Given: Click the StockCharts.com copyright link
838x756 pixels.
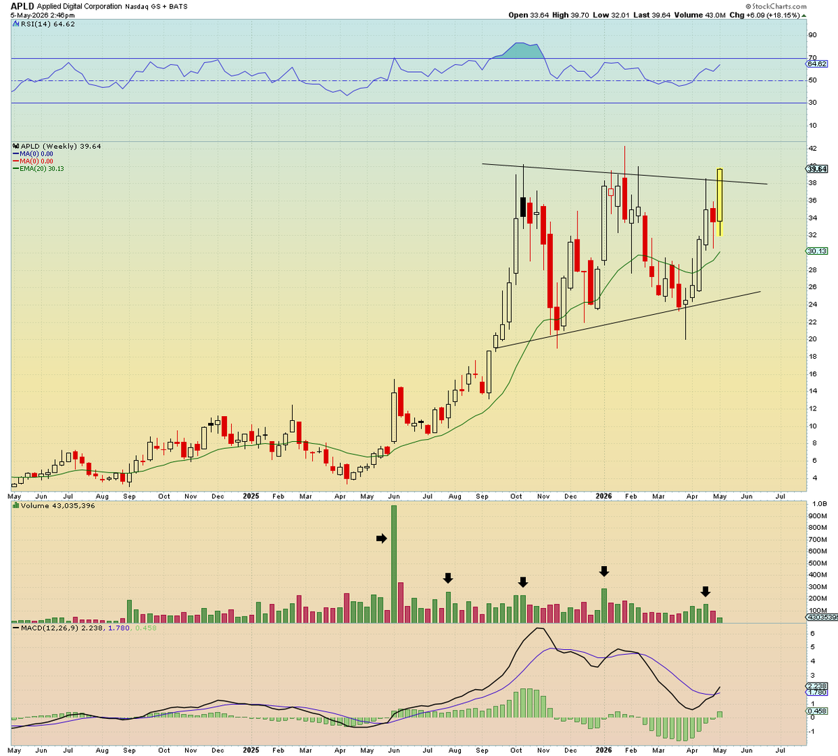Looking at the screenshot, I should [776, 6].
